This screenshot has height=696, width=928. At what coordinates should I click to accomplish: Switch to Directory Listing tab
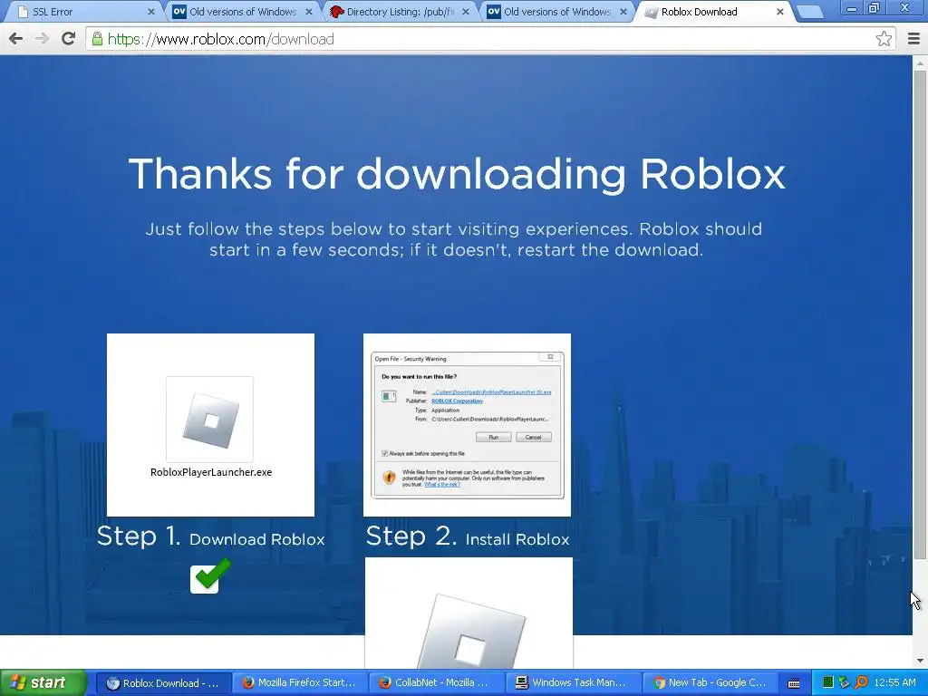(400, 11)
